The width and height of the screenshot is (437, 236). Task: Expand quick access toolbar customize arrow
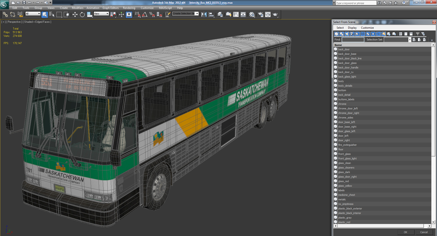click(x=50, y=3)
